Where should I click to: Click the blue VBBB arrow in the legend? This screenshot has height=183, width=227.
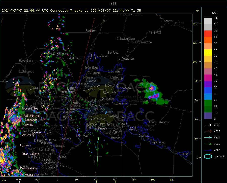(x=208, y=150)
